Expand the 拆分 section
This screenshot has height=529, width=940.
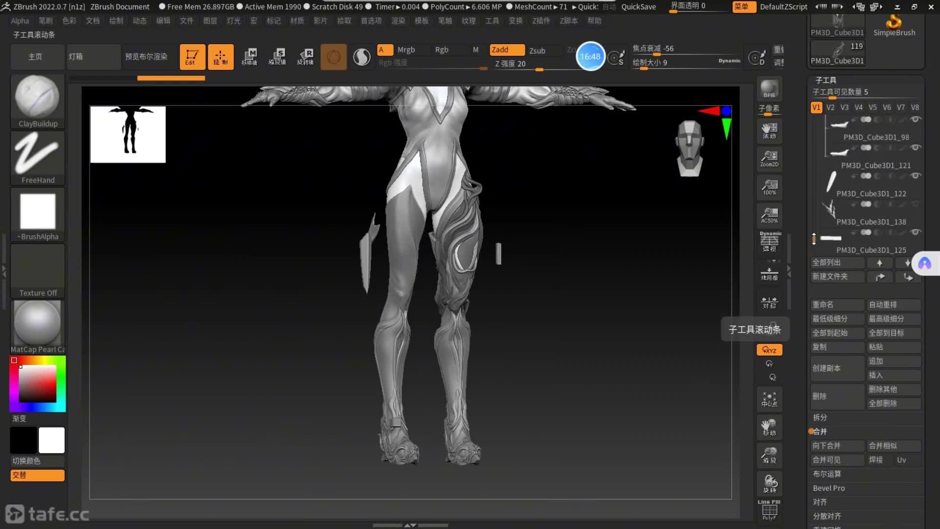pyautogui.click(x=820, y=417)
